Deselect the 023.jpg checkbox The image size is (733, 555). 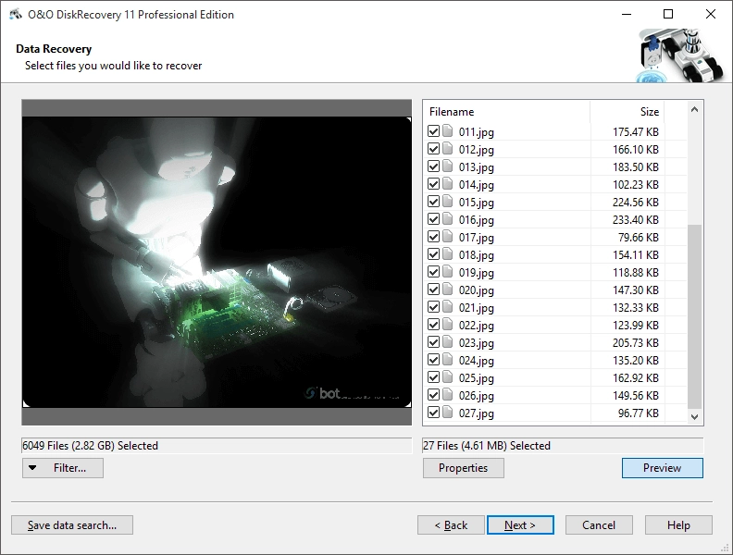coord(433,342)
